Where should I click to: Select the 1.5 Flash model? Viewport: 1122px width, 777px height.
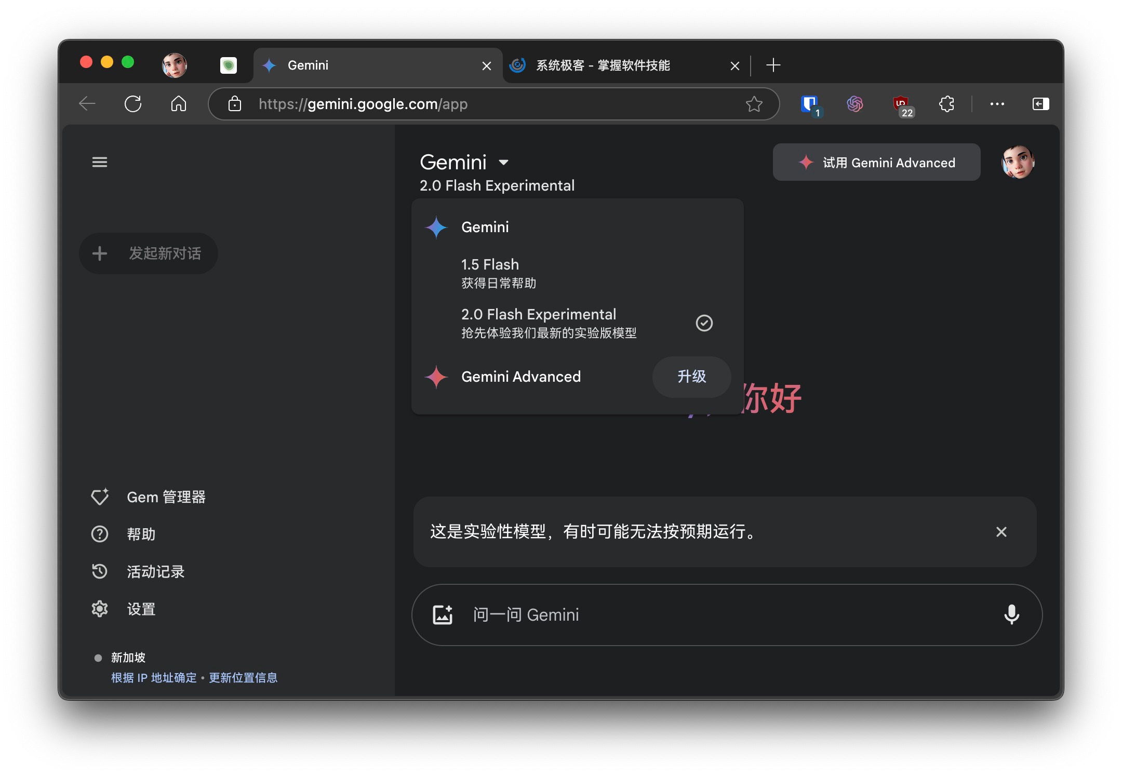[x=578, y=273]
